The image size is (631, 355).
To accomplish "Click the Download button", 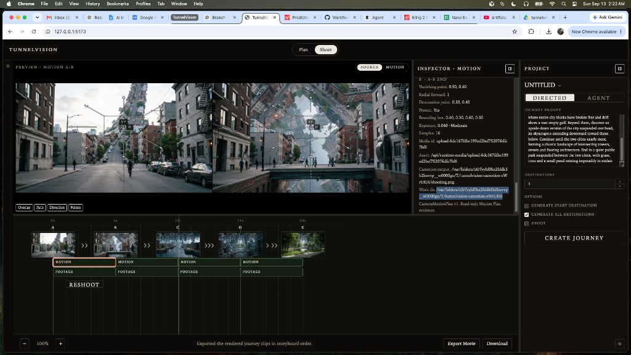I will pyautogui.click(x=497, y=343).
